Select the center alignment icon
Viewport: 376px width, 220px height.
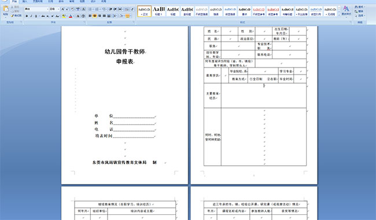(95, 16)
